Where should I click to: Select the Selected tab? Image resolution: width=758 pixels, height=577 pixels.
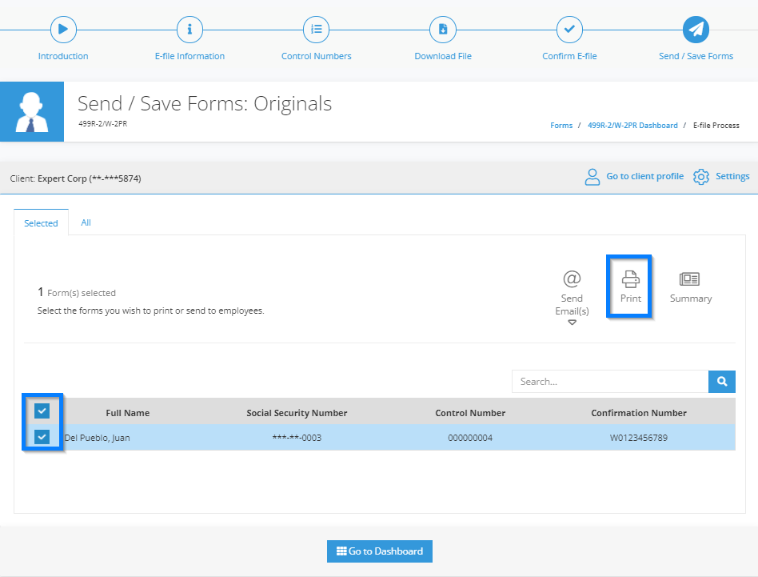coord(41,223)
